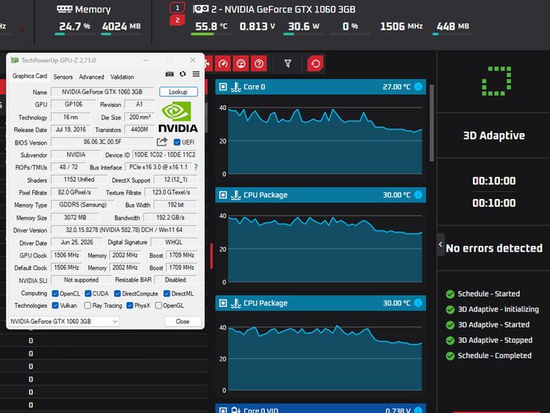Screen dimensions: 550x413
Task: Click the BIOS share/export icon
Action: click(162, 142)
